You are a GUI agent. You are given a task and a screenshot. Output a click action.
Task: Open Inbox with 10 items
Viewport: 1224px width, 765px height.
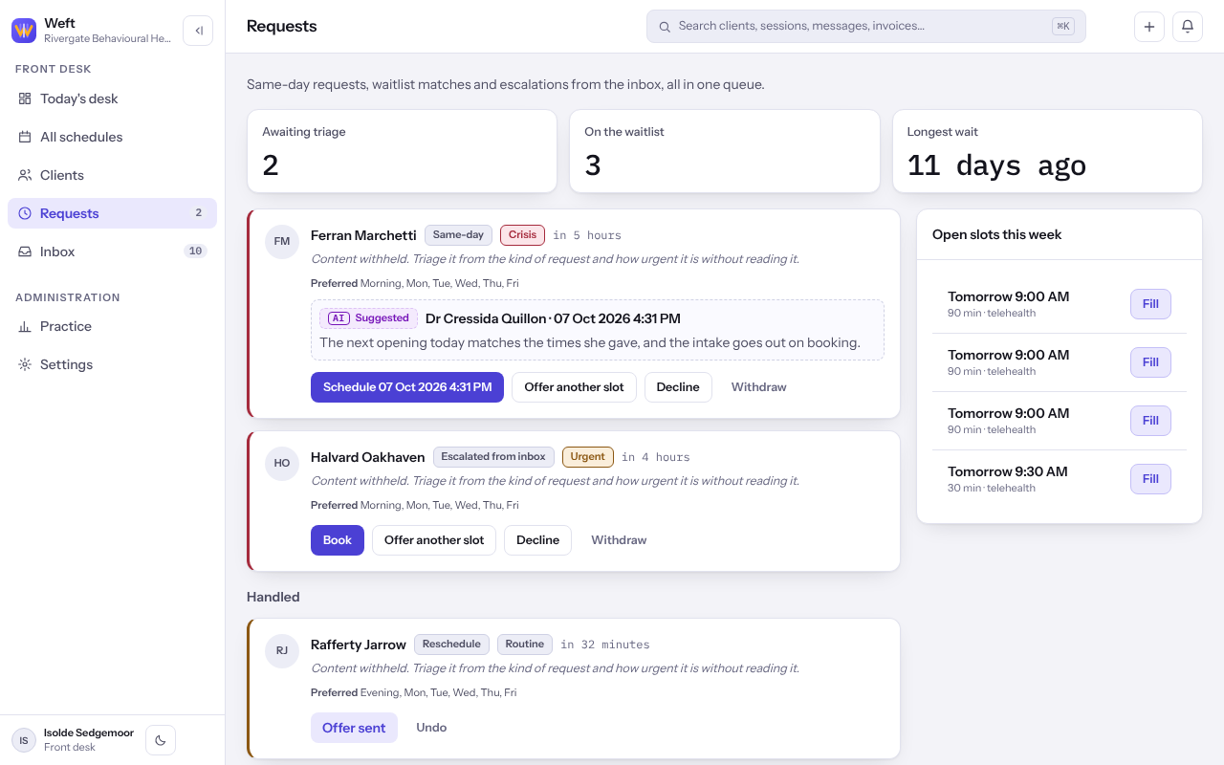tap(112, 251)
